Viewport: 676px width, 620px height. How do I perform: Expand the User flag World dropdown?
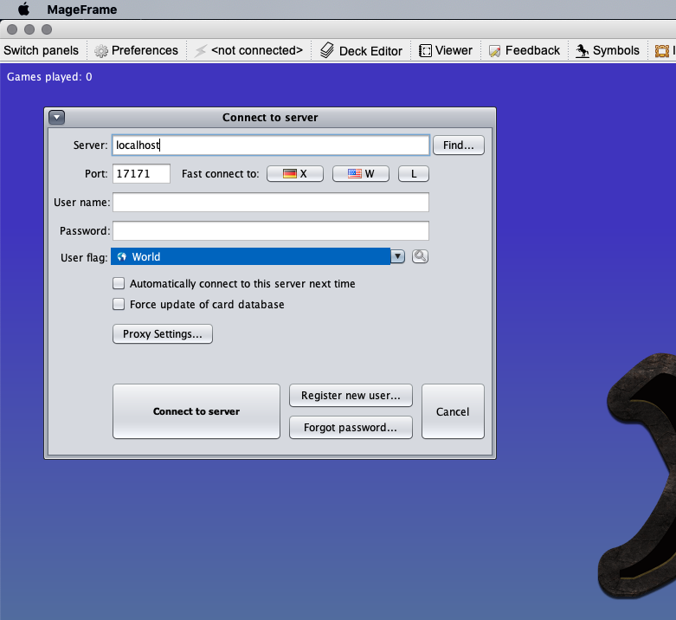pyautogui.click(x=398, y=256)
